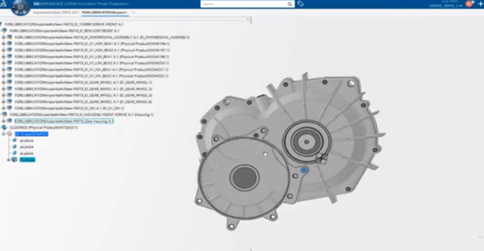
Task: Click the search magnifier icon
Action: [290, 4]
